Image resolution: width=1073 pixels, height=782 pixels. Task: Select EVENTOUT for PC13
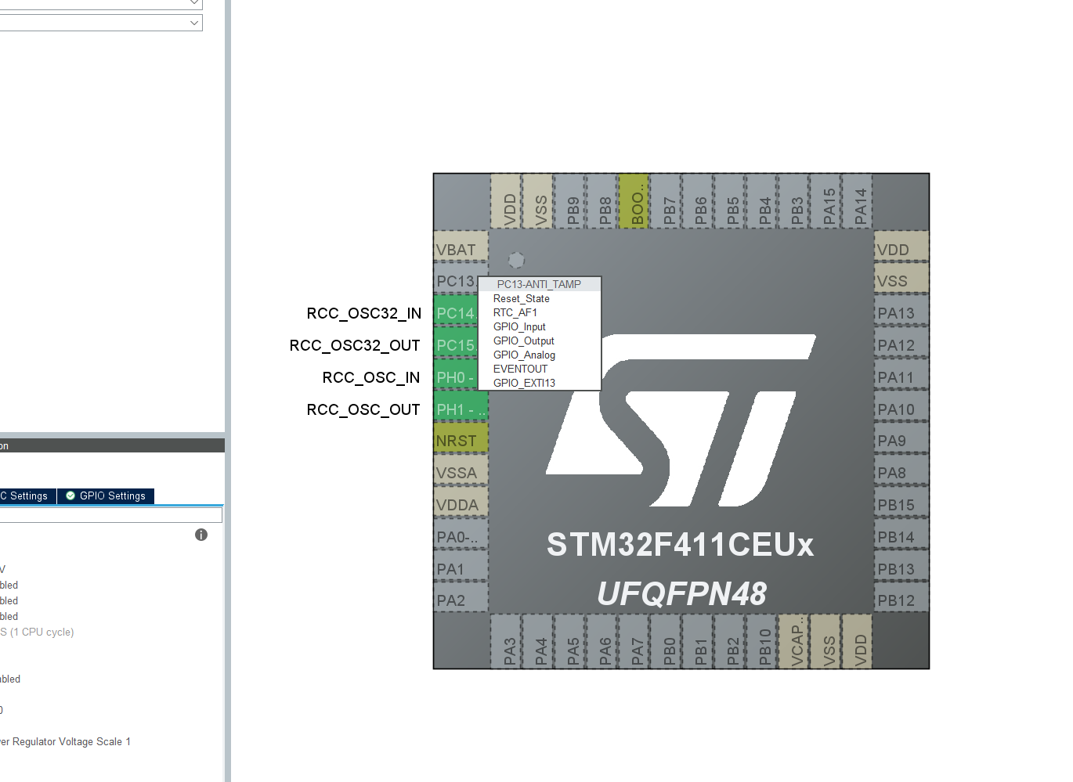[539, 369]
